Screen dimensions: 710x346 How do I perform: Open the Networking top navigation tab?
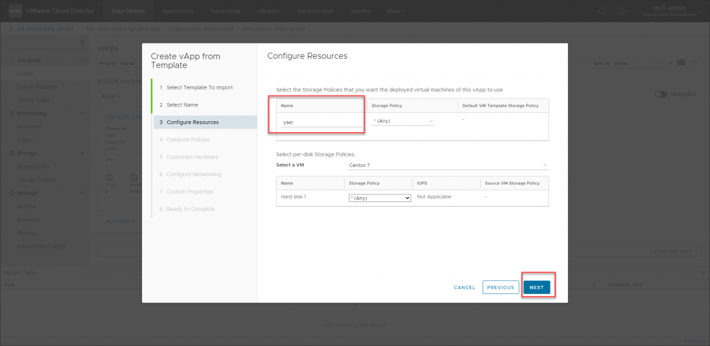[x=226, y=11]
